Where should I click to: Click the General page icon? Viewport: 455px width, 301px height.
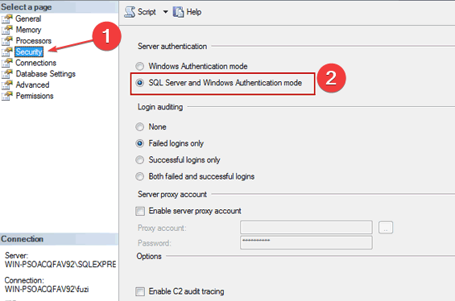(7, 19)
